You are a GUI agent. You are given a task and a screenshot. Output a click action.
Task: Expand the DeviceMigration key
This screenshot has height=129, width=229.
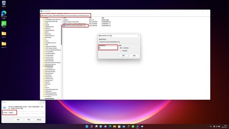click(43, 70)
